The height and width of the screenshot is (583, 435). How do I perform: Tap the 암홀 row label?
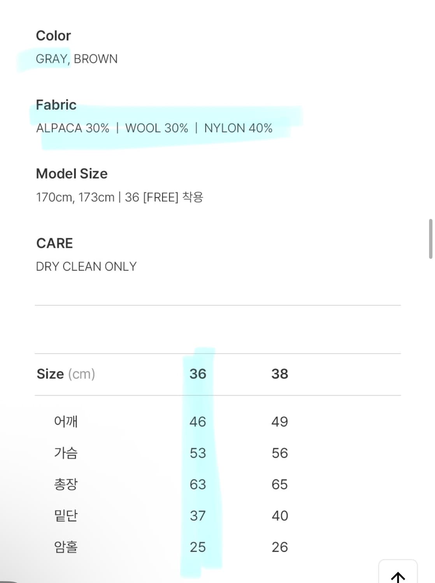[66, 547]
